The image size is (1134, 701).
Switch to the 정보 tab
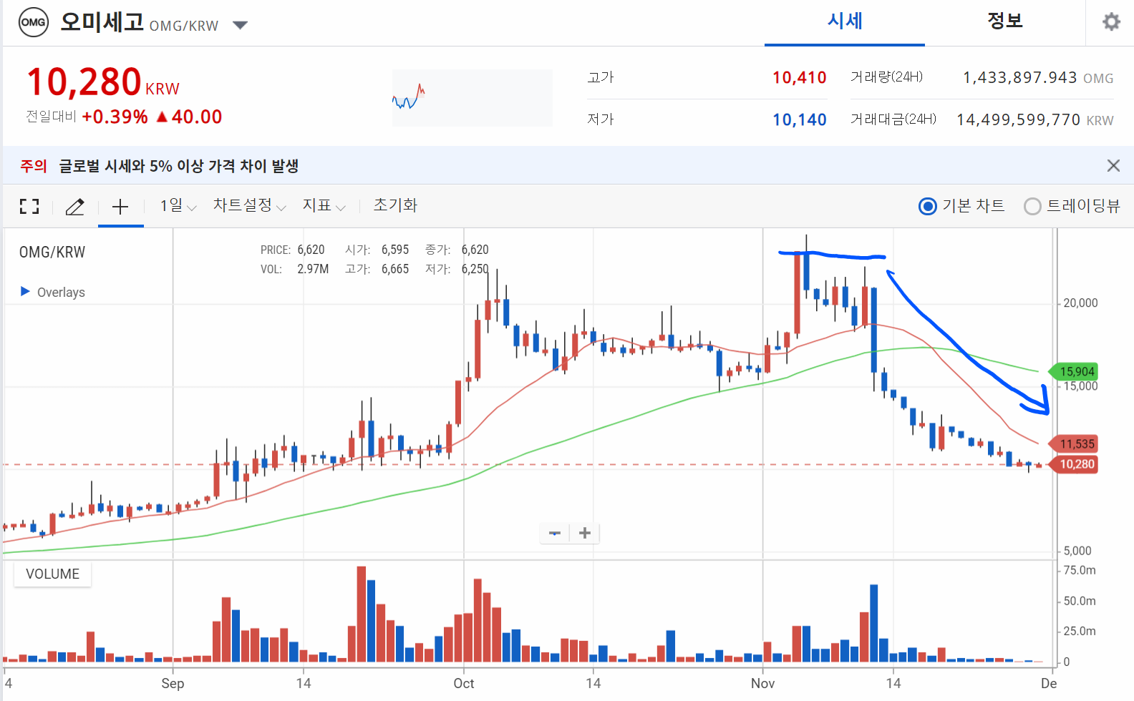[x=1005, y=21]
